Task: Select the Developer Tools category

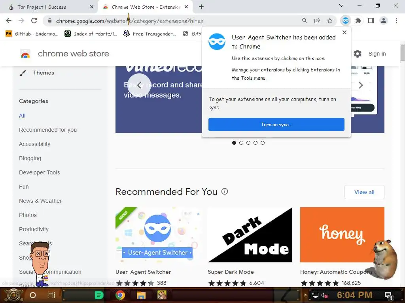Action: pos(40,172)
